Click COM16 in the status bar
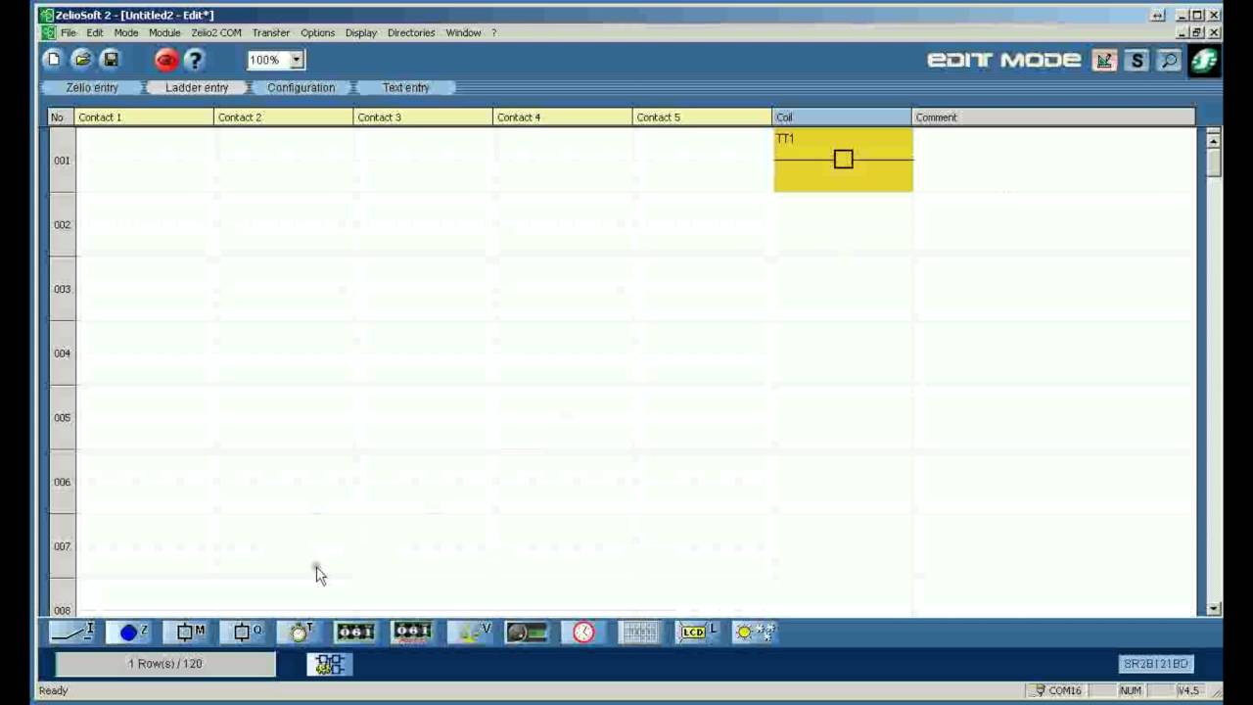1253x705 pixels. 1057,690
